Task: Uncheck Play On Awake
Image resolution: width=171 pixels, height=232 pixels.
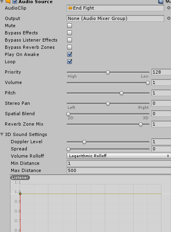Action: (70, 54)
